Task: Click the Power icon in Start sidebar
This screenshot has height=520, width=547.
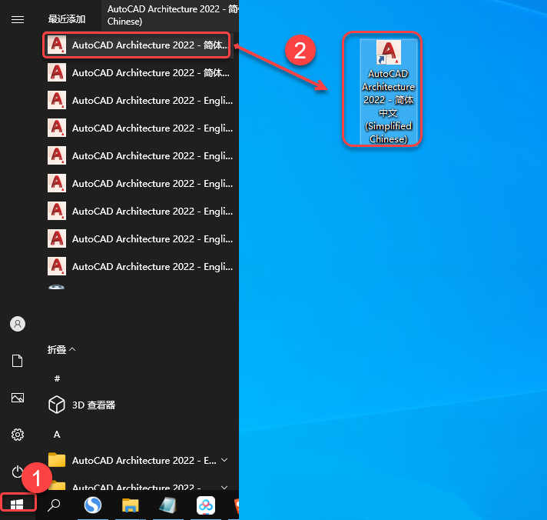Action: [x=17, y=472]
